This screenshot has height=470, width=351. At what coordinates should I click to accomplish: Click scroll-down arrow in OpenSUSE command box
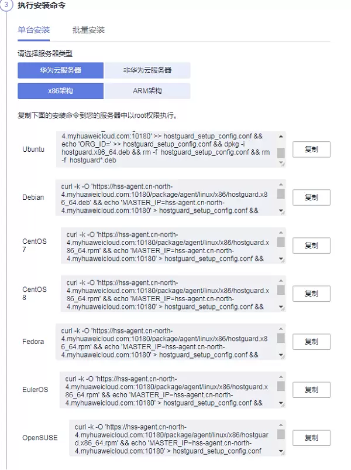281,451
